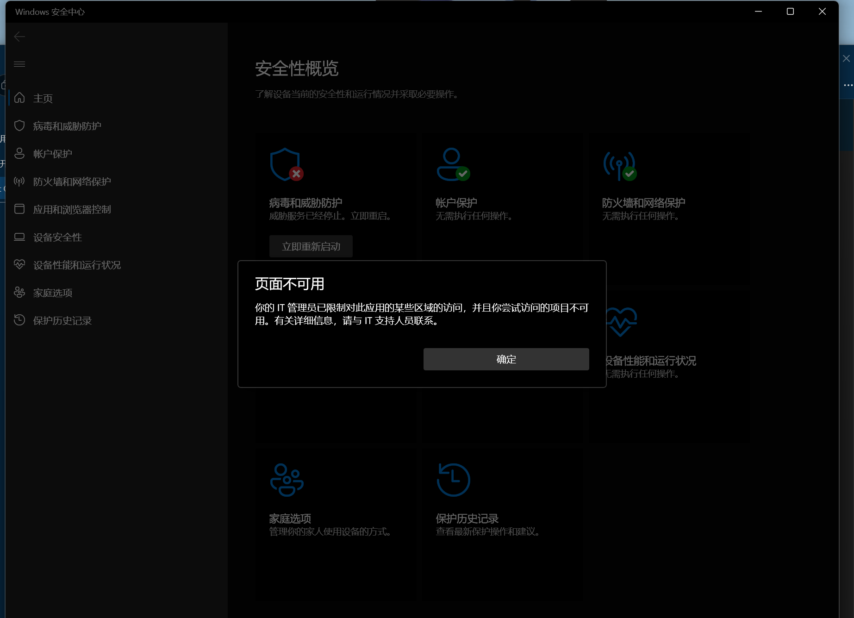Go to 防火墙和网络保护 in sidebar
The image size is (854, 618).
point(118,181)
